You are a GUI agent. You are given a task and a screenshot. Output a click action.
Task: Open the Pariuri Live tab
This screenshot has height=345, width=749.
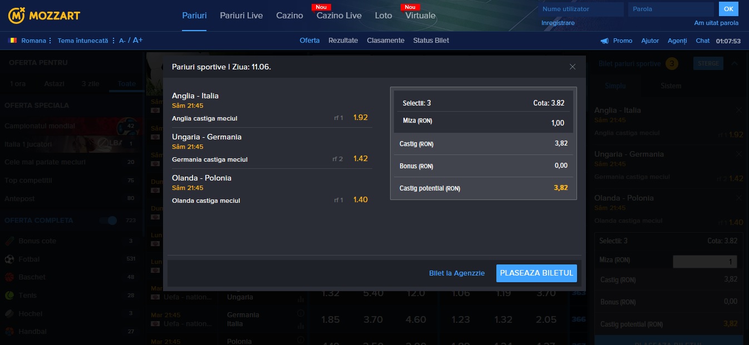(242, 16)
